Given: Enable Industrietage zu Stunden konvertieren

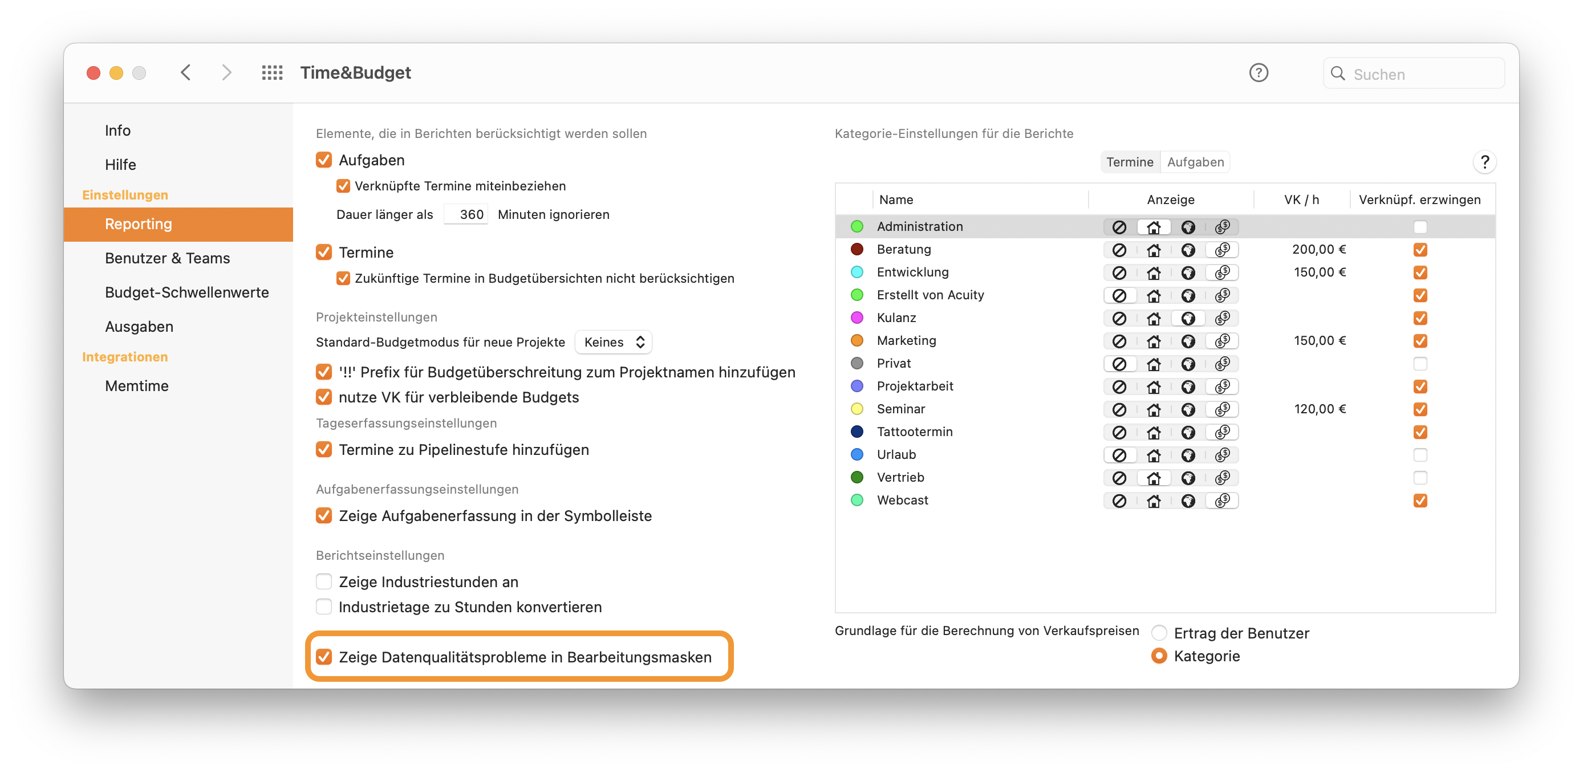Looking at the screenshot, I should pyautogui.click(x=324, y=607).
